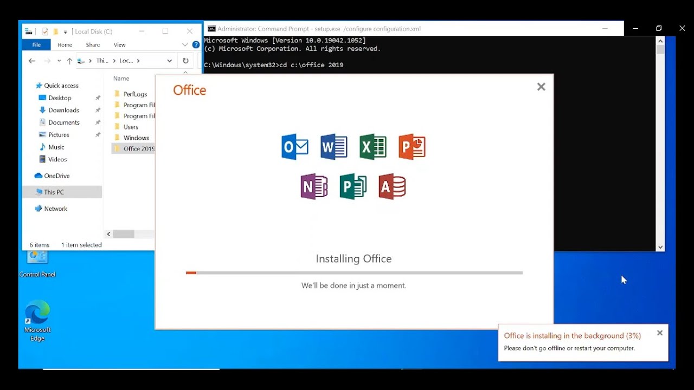Click the Command Prompt scroll down arrow

[x=660, y=247]
